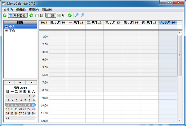Image resolution: width=186 pixels, height=126 pixels.
Task: Select day 27 in the mini calendar
Action: pos(20,113)
